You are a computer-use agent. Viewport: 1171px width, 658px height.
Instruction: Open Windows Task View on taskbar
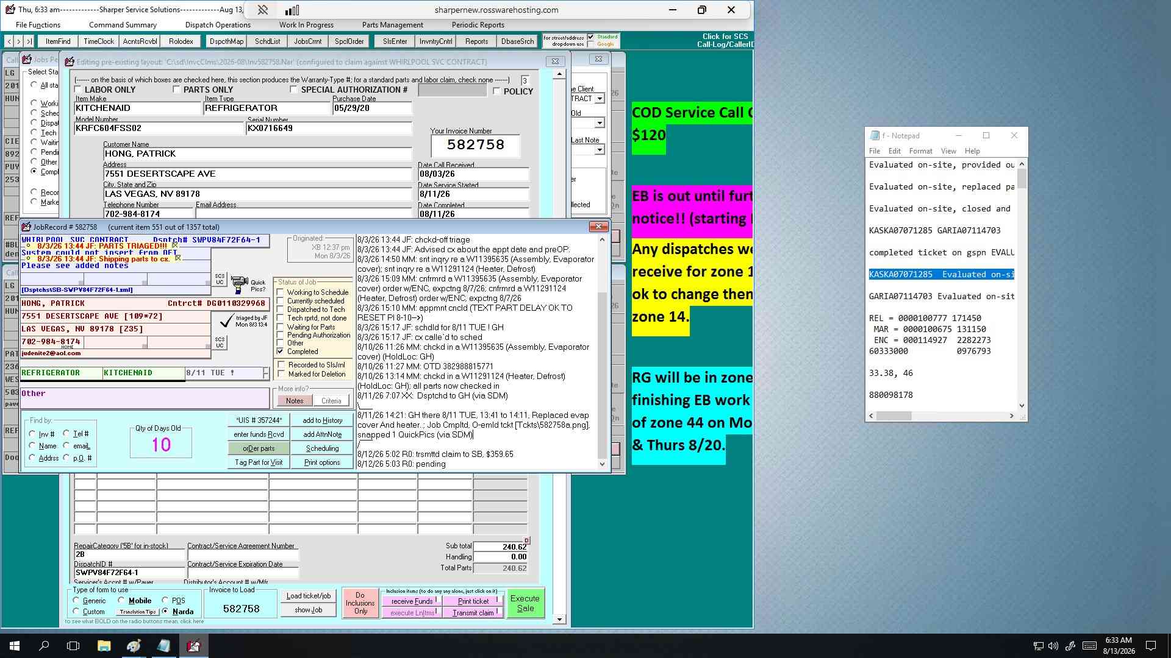(x=73, y=646)
